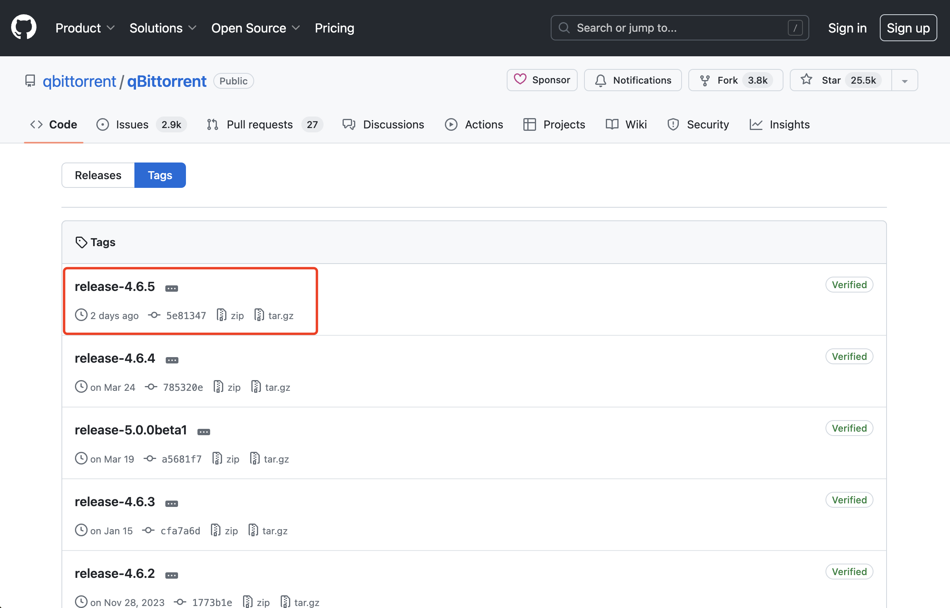Click the on Jan 15 timestamp
The height and width of the screenshot is (608, 950).
click(111, 531)
